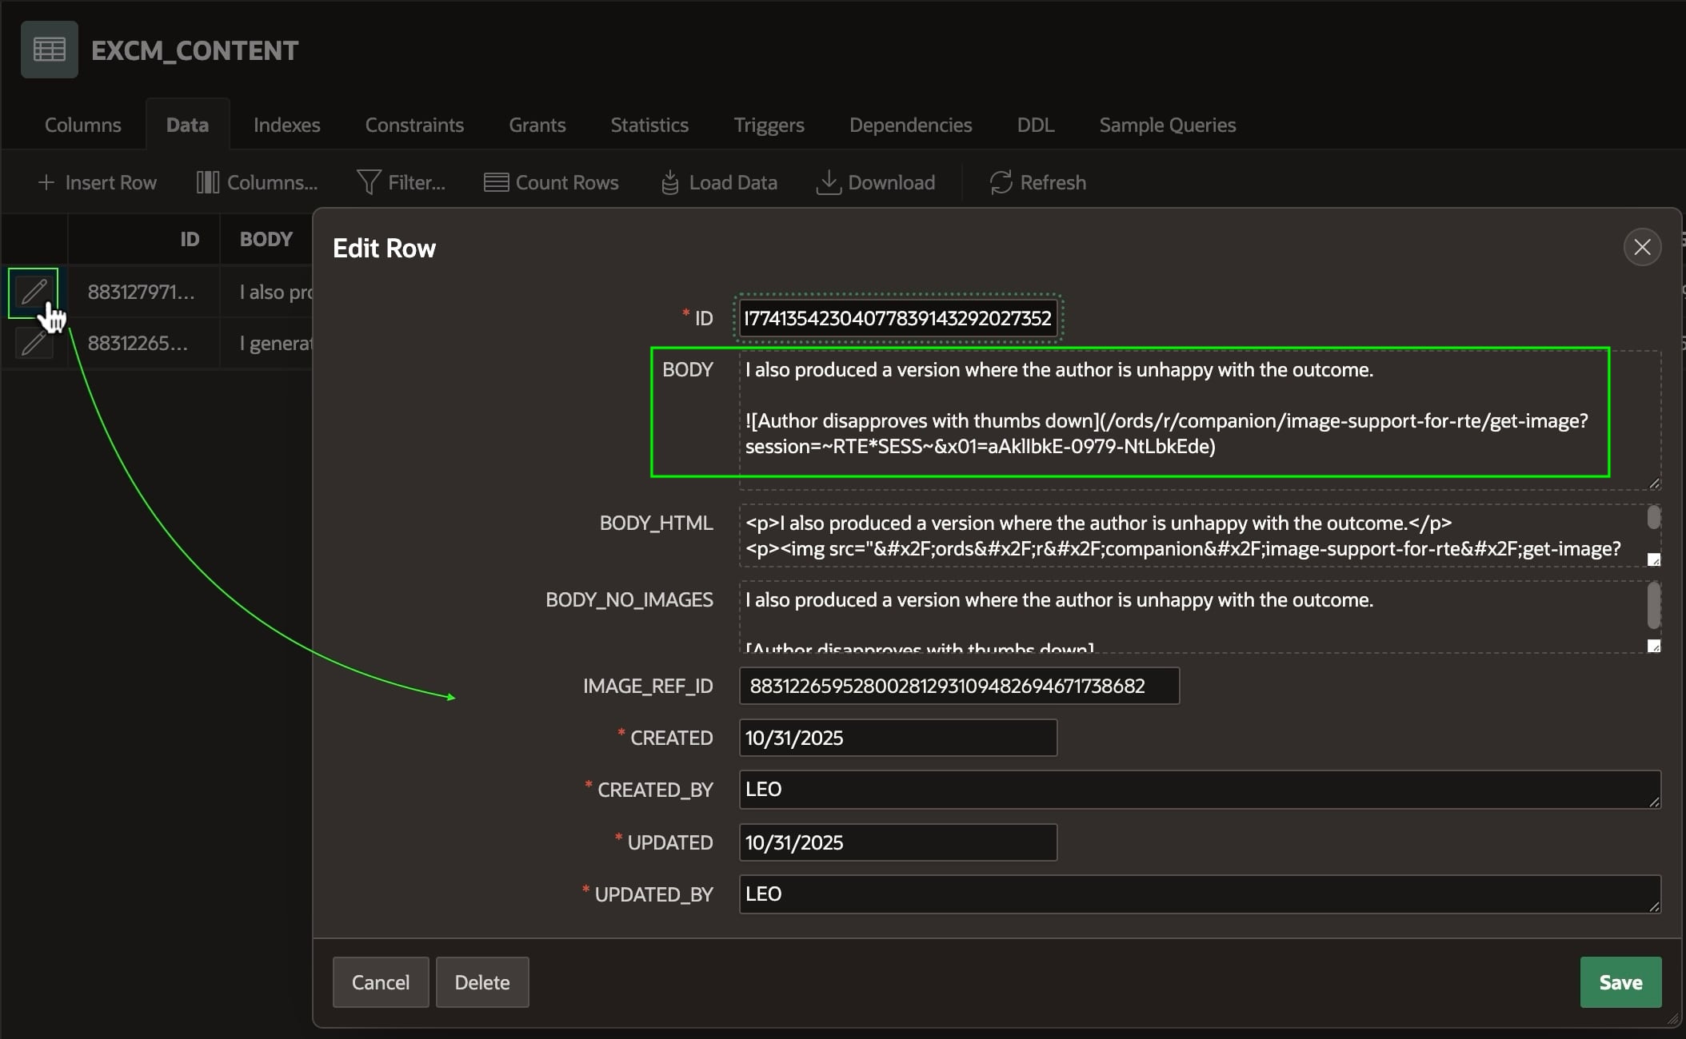The image size is (1686, 1039).
Task: Click the second row's edit pencil
Action: point(33,344)
